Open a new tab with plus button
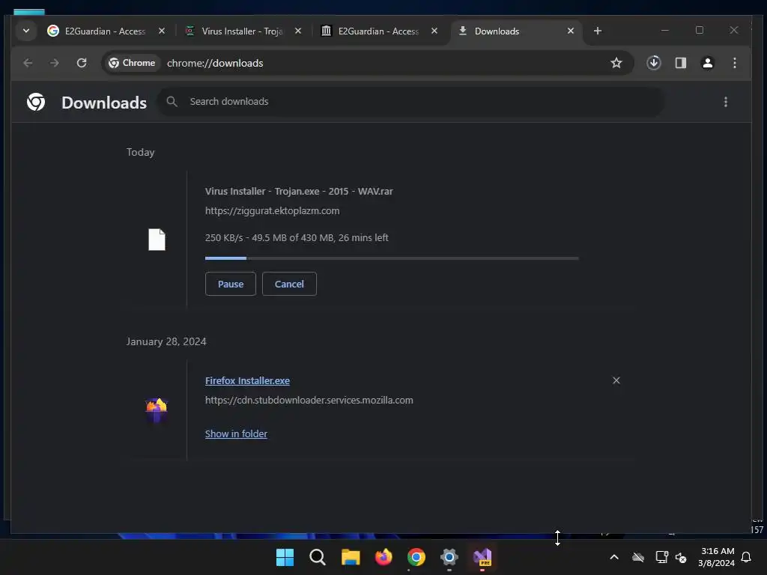This screenshot has height=575, width=767. [598, 31]
